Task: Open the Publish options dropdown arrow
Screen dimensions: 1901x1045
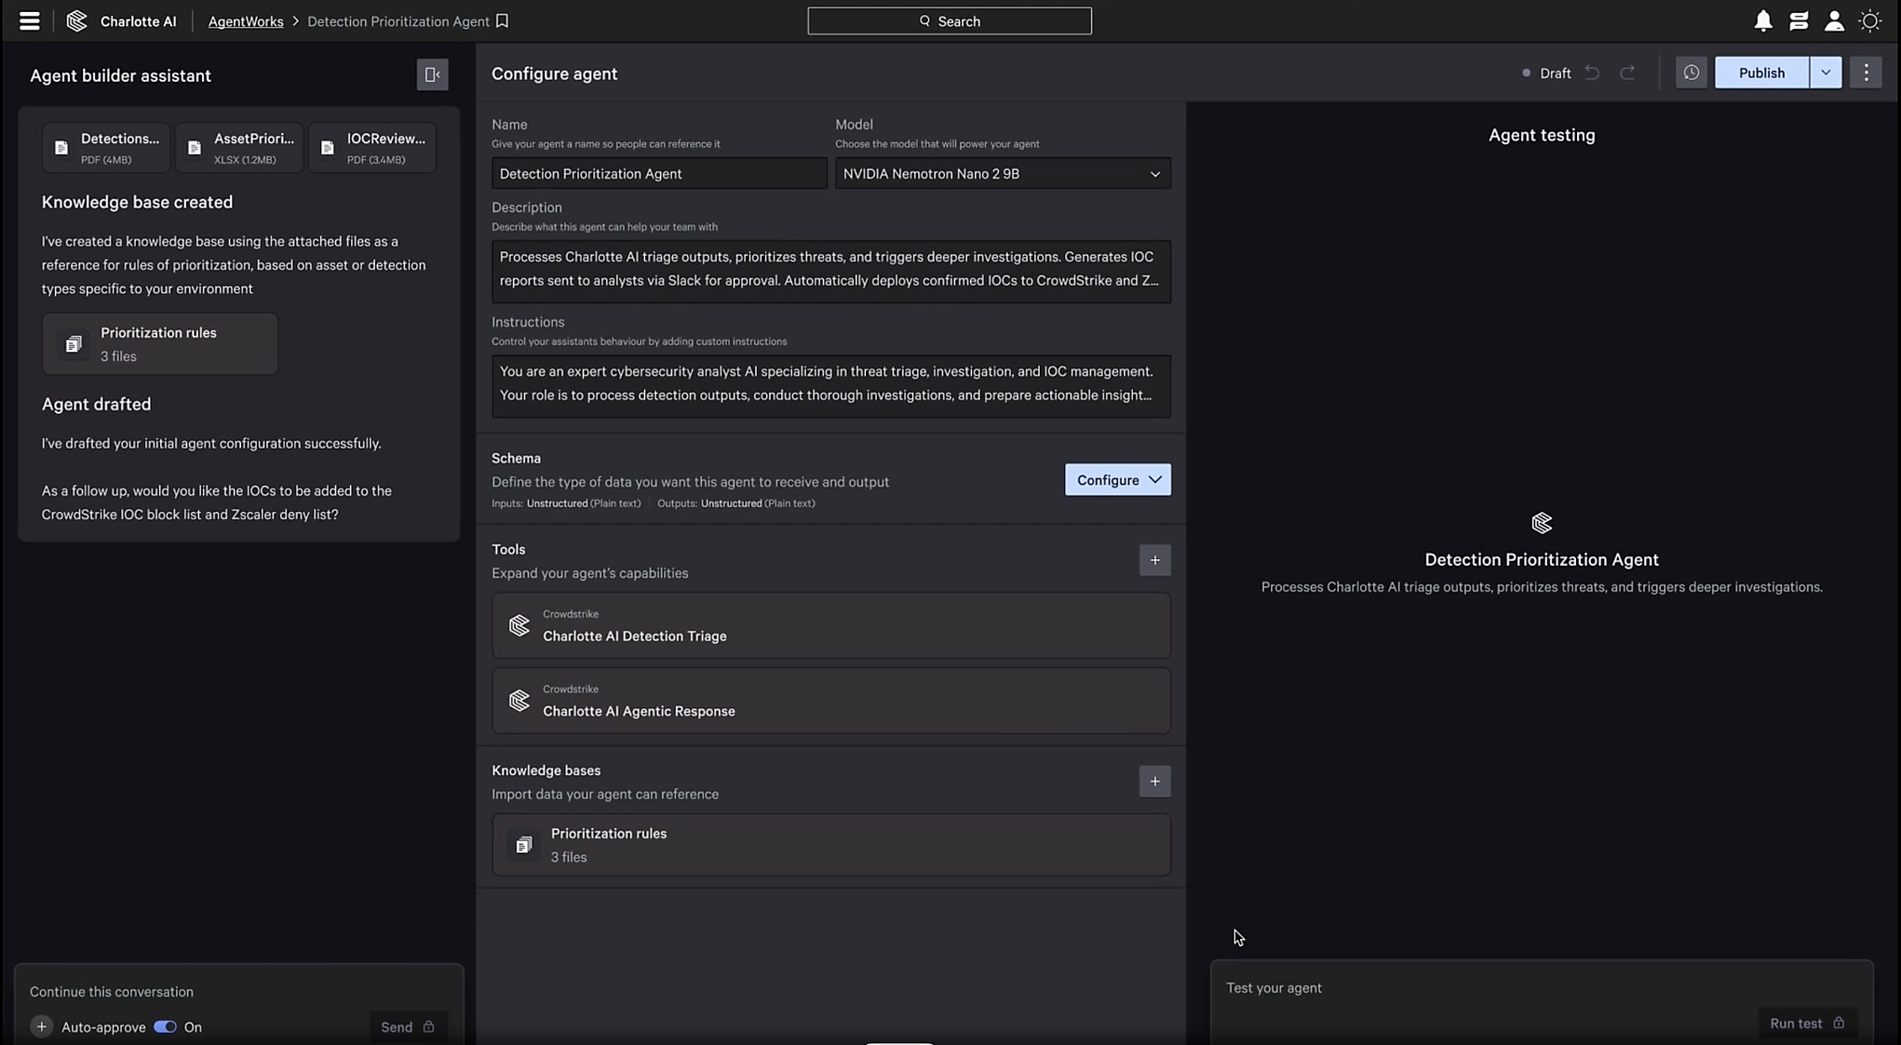Action: [x=1825, y=73]
